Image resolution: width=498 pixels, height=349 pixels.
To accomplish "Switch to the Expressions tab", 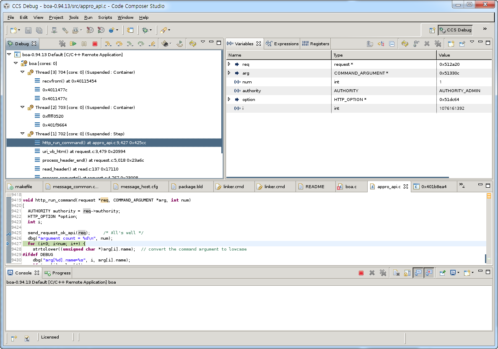I will pyautogui.click(x=282, y=44).
